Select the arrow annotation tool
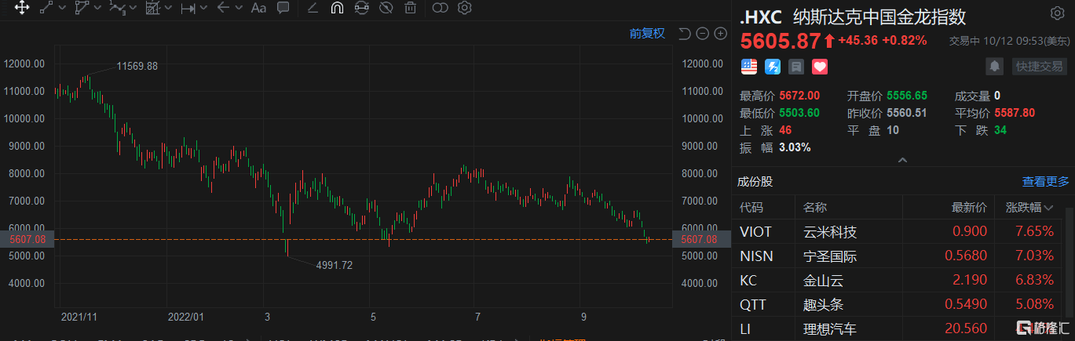The height and width of the screenshot is (341, 1075). click(224, 9)
